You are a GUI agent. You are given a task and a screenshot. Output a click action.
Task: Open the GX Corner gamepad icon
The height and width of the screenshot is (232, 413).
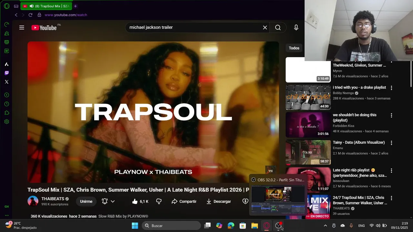point(16,6)
